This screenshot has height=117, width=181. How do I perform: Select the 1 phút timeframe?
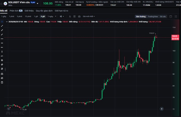11,17
